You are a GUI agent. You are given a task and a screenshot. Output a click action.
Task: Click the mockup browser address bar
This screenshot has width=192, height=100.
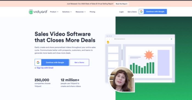[x=142, y=39]
